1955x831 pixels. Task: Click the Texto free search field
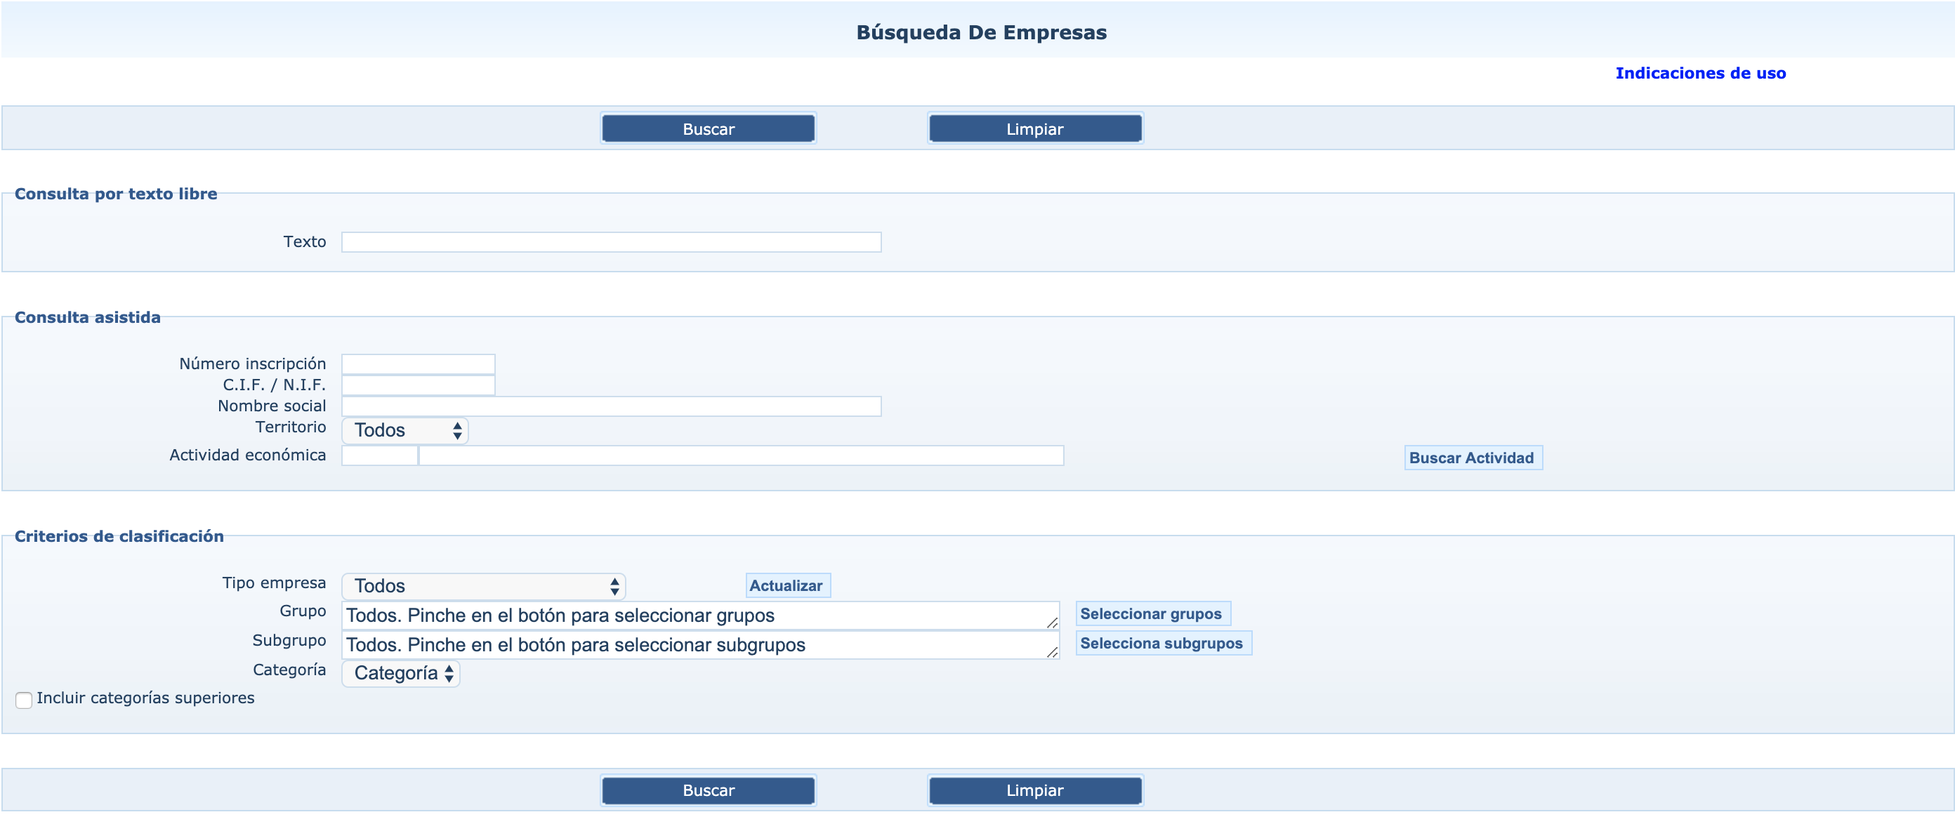[x=611, y=243]
